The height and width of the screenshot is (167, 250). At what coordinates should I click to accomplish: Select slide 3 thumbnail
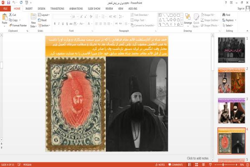[x=232, y=111]
